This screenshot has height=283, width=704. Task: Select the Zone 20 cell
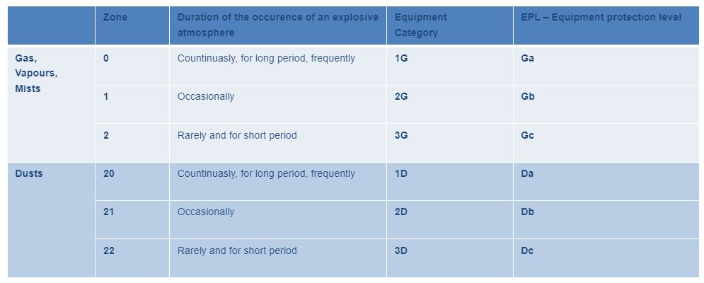tap(109, 173)
